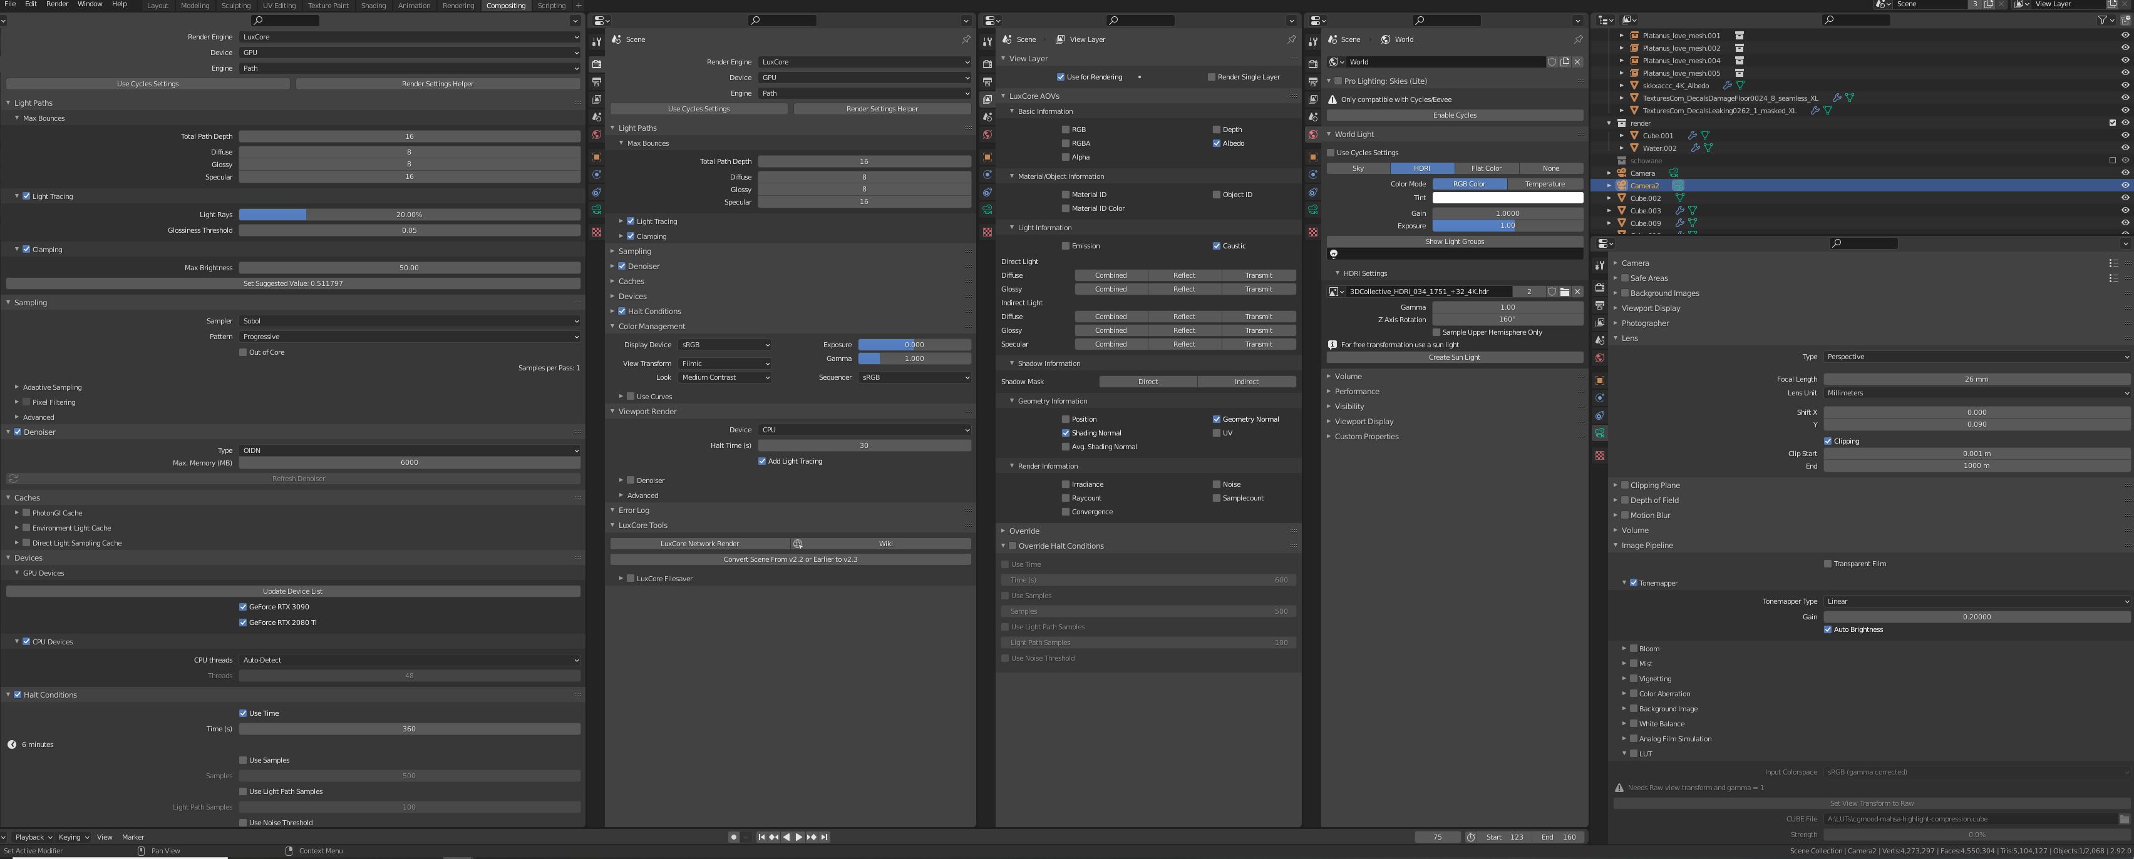Viewport: 2134px width, 859px height.
Task: Open the outliner filter funnel icon
Action: pyautogui.click(x=2103, y=20)
